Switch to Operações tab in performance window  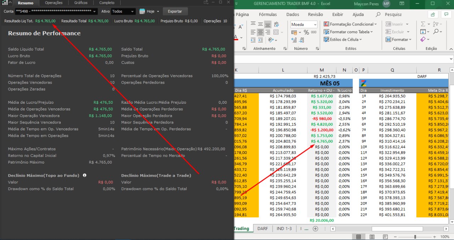(x=54, y=3)
